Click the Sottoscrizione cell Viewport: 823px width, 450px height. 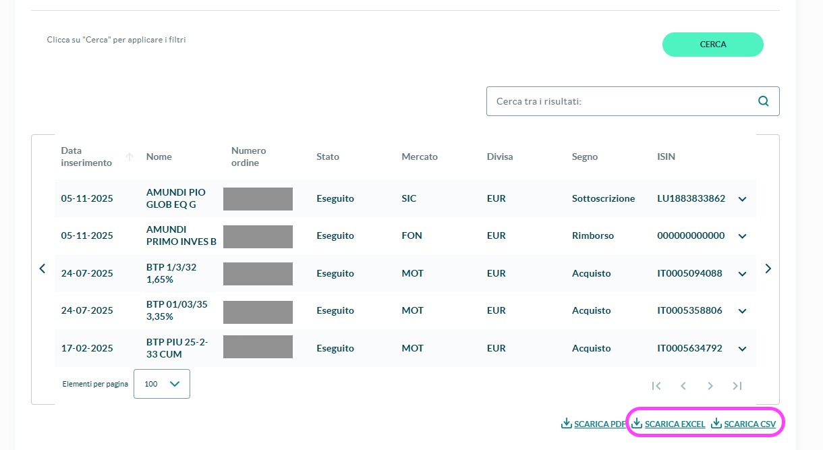604,198
